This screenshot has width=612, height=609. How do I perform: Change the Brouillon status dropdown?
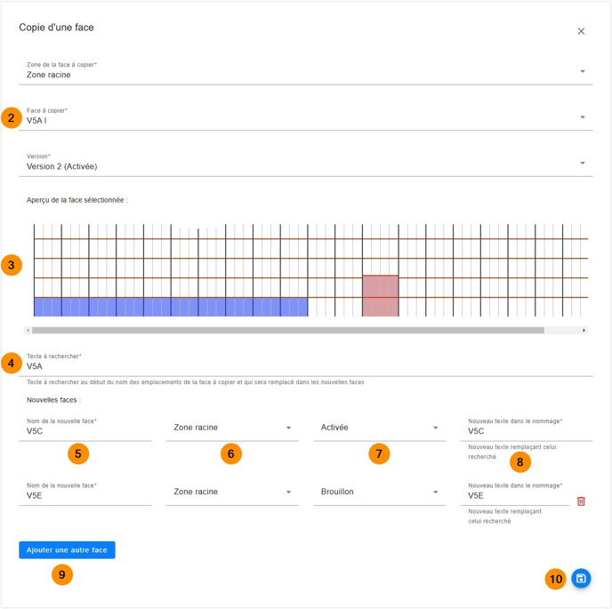(x=378, y=492)
